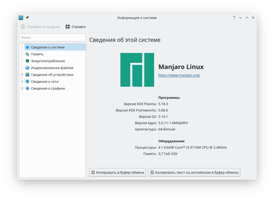Click the blue sphere icon beside Сведения о графике
This screenshot has width=274, height=200.
27,88
